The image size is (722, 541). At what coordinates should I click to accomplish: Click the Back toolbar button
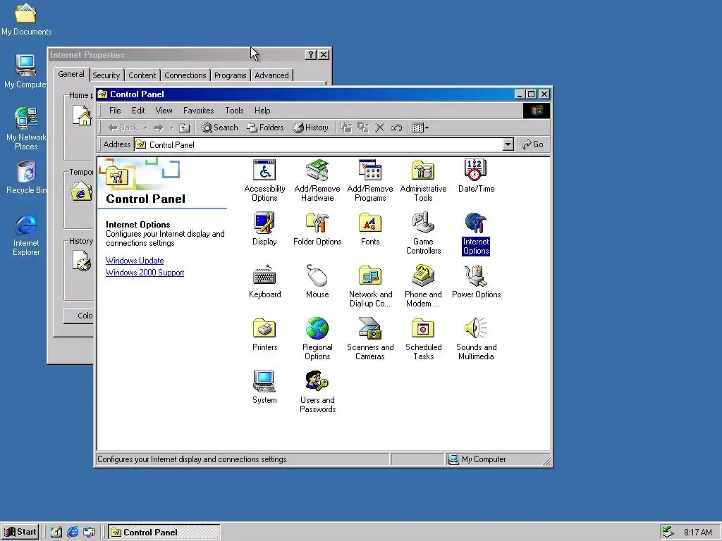point(123,128)
